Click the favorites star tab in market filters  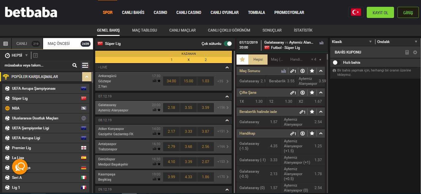(242, 59)
